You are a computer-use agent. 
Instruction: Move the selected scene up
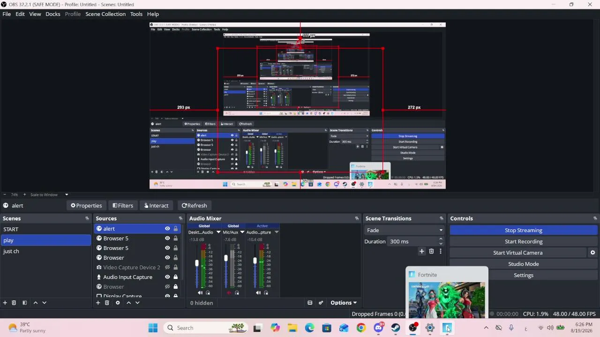pos(35,303)
